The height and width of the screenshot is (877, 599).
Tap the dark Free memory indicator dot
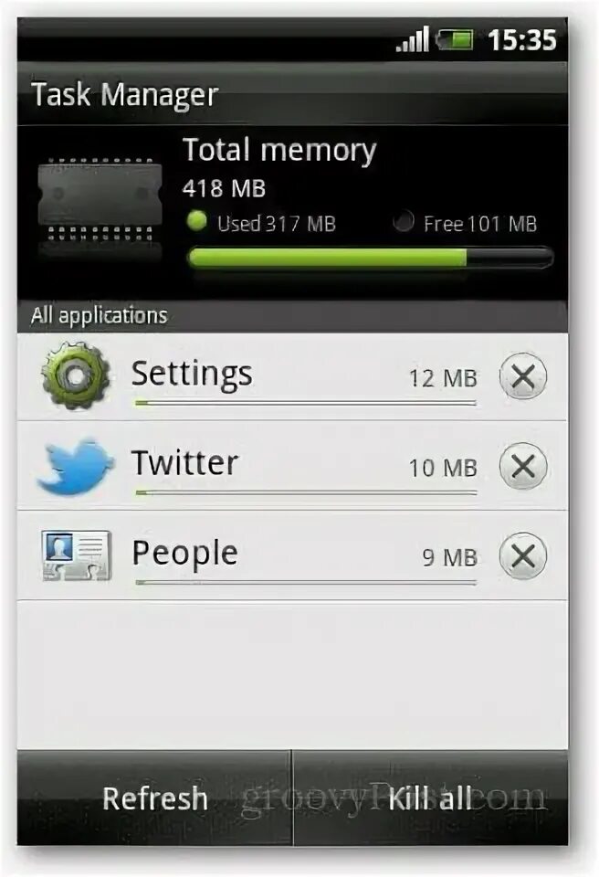404,221
